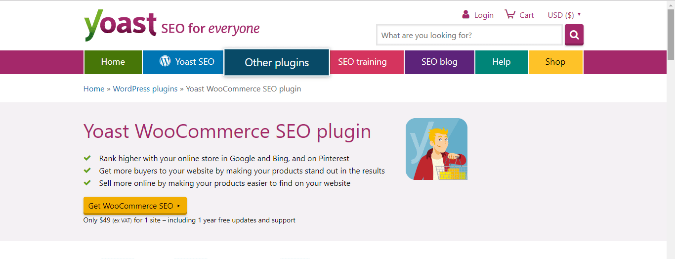675x259 pixels.
Task: Expand currency selector via small triangle
Action: tap(579, 14)
